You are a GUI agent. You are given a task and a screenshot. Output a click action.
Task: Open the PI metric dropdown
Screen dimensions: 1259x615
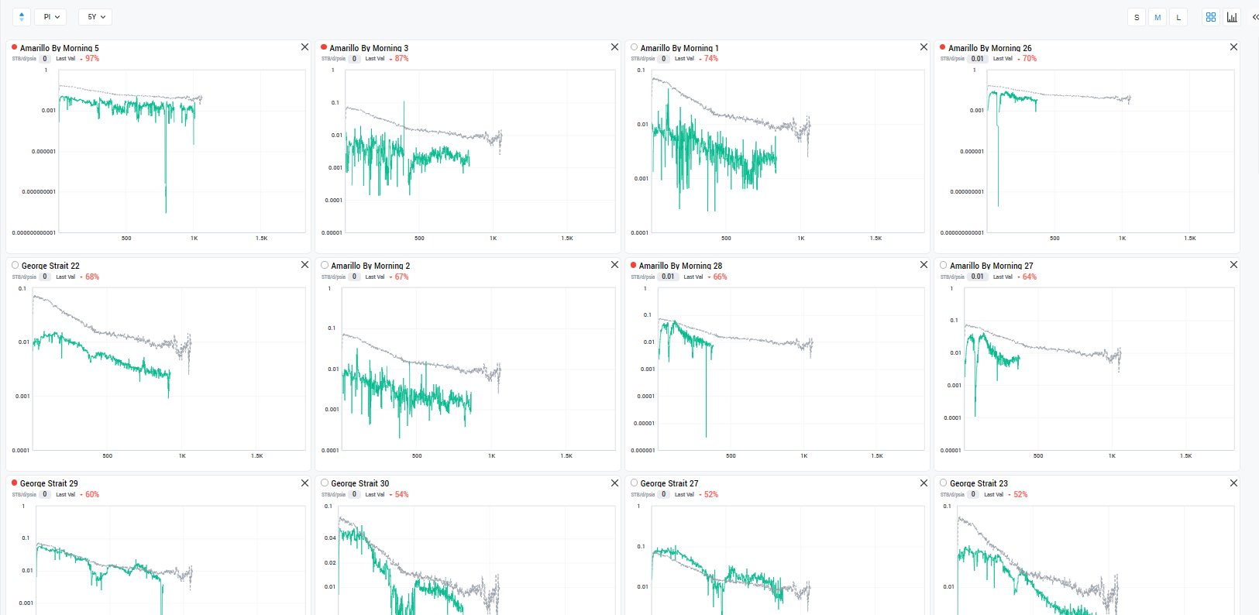pyautogui.click(x=52, y=17)
